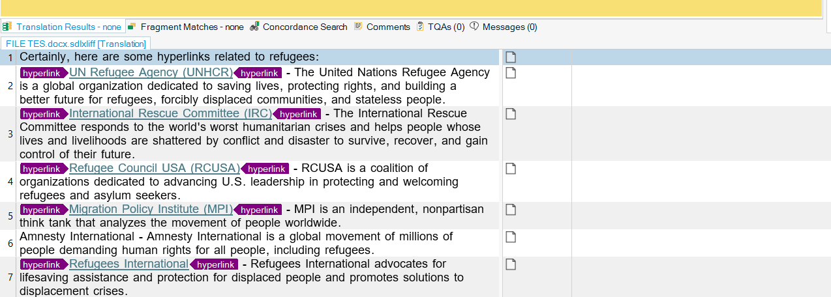The image size is (831, 297).
Task: Click segment 5 status document icon
Action: point(511,210)
